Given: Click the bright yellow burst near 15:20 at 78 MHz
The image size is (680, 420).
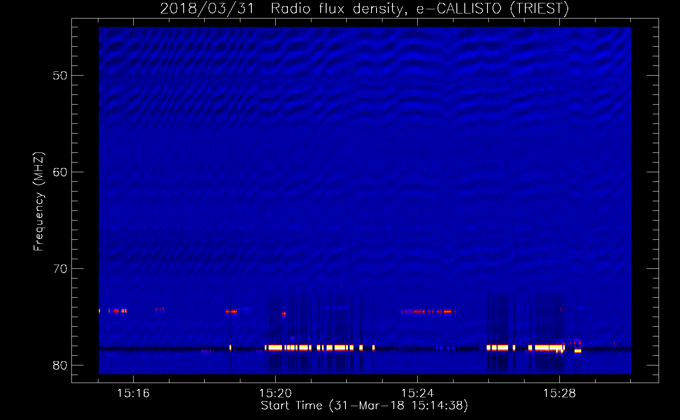Looking at the screenshot, I should point(275,348).
